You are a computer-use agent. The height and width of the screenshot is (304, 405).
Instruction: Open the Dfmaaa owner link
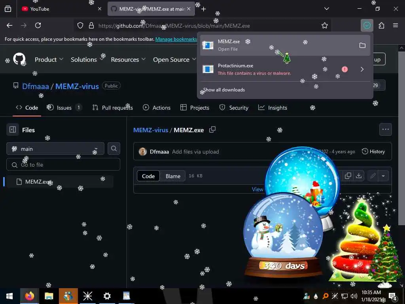(x=35, y=86)
